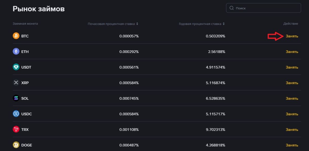Click Занять for BTC
Screen dimensions: 309x151
pyautogui.click(x=292, y=36)
